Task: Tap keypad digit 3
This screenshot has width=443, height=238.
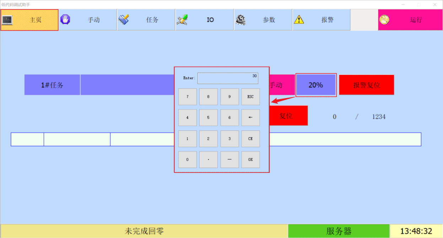Action: tap(229, 139)
